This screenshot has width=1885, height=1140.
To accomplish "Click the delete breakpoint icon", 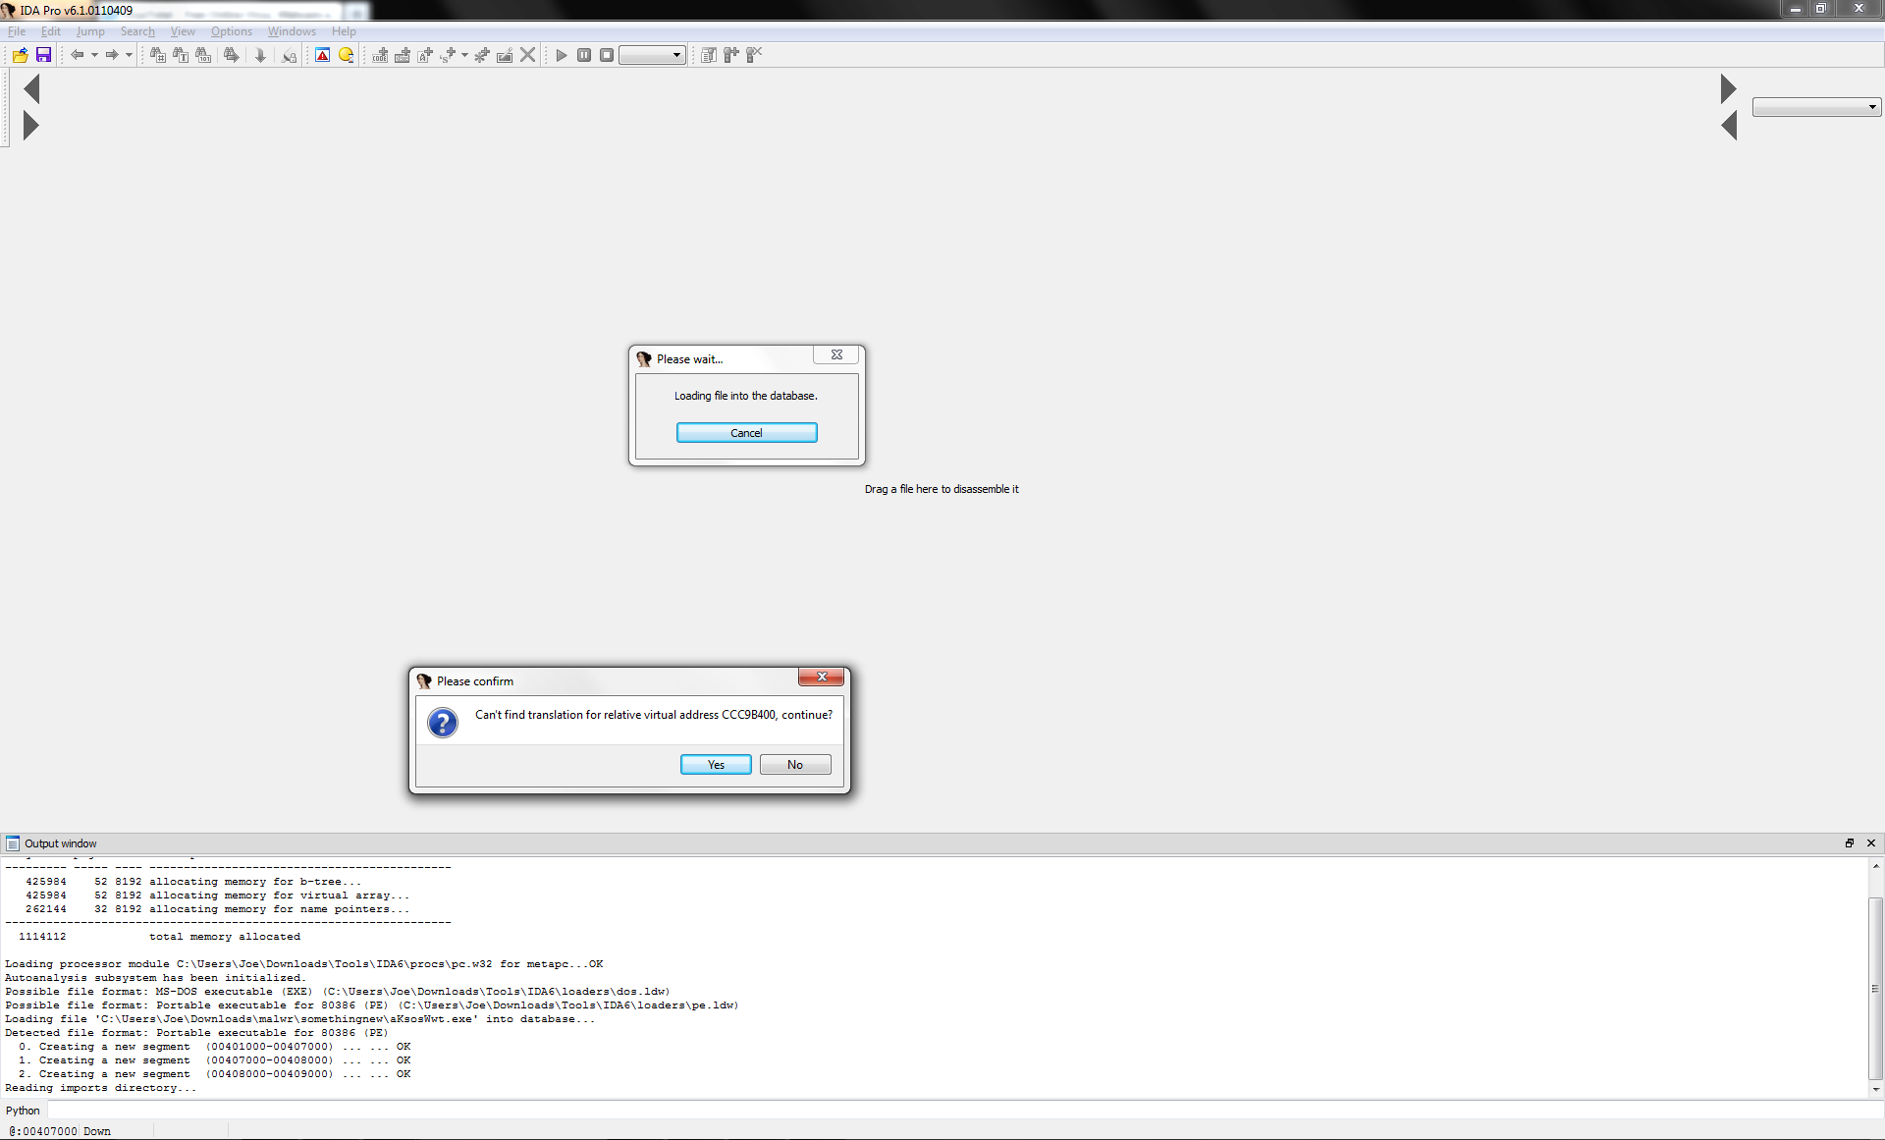I will click(754, 55).
